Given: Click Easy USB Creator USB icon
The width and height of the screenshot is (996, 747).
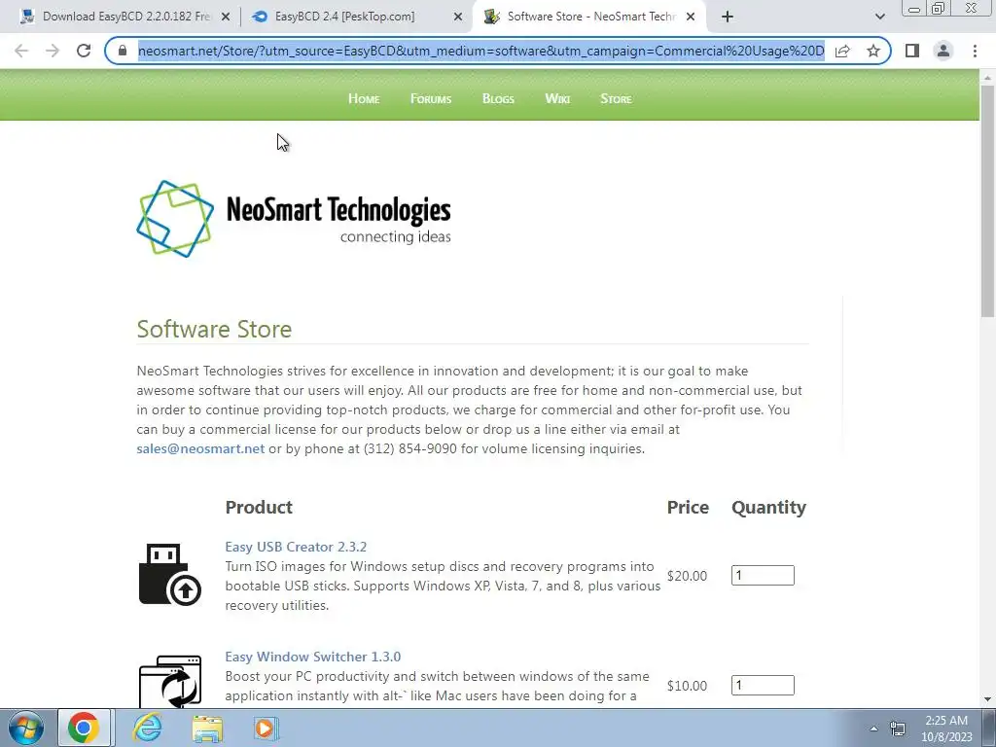Looking at the screenshot, I should point(169,574).
